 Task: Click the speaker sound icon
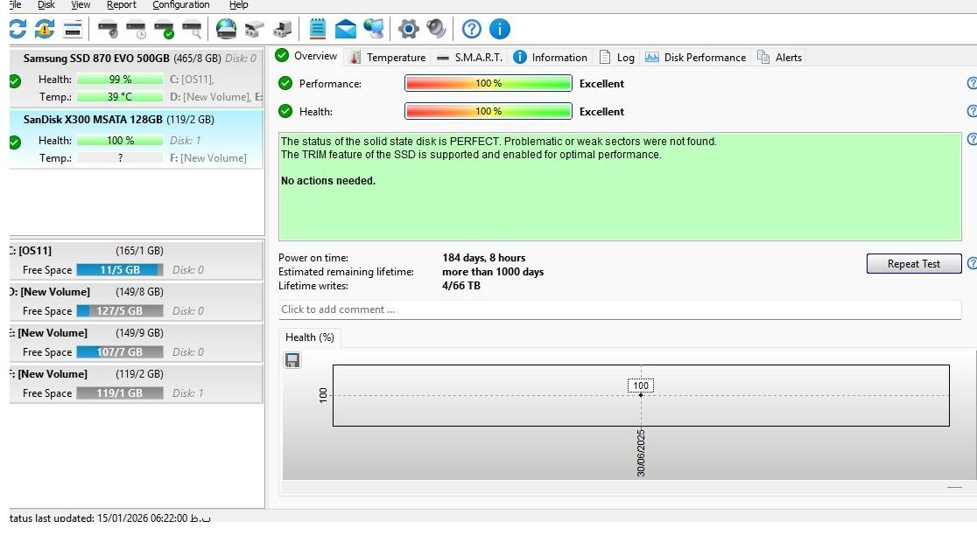coord(436,29)
